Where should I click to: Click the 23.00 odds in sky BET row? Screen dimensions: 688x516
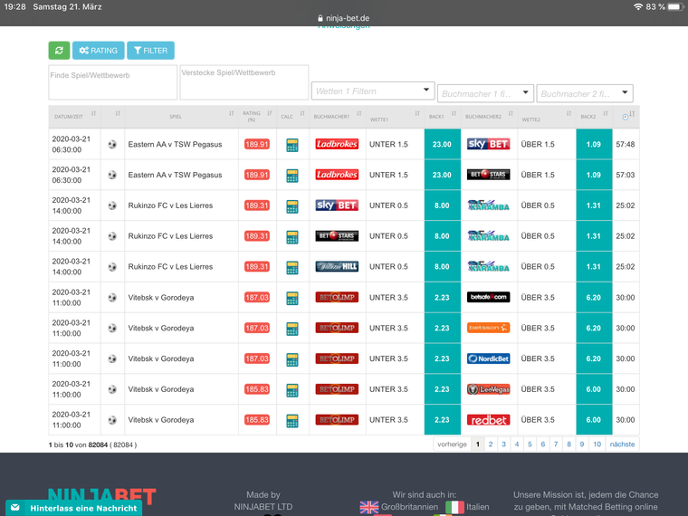tap(443, 144)
